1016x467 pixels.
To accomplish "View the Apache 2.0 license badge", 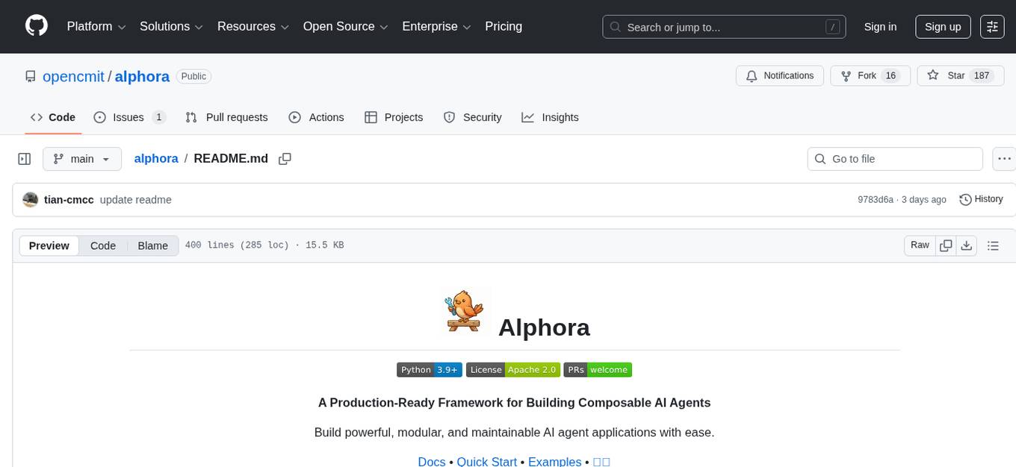I will point(512,369).
